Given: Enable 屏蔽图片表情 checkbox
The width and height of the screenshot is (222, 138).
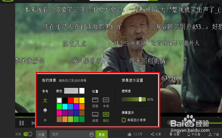Looking at the screenshot, I should point(123,120).
